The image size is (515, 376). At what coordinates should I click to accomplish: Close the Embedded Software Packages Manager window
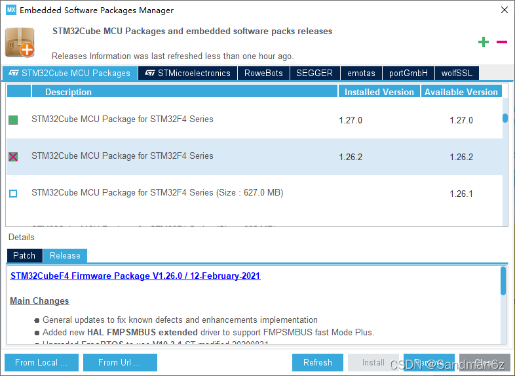point(505,10)
